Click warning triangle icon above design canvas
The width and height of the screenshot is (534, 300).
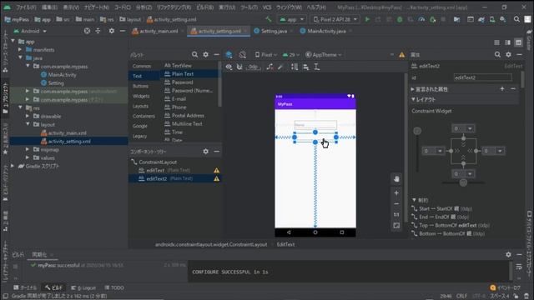(x=402, y=55)
